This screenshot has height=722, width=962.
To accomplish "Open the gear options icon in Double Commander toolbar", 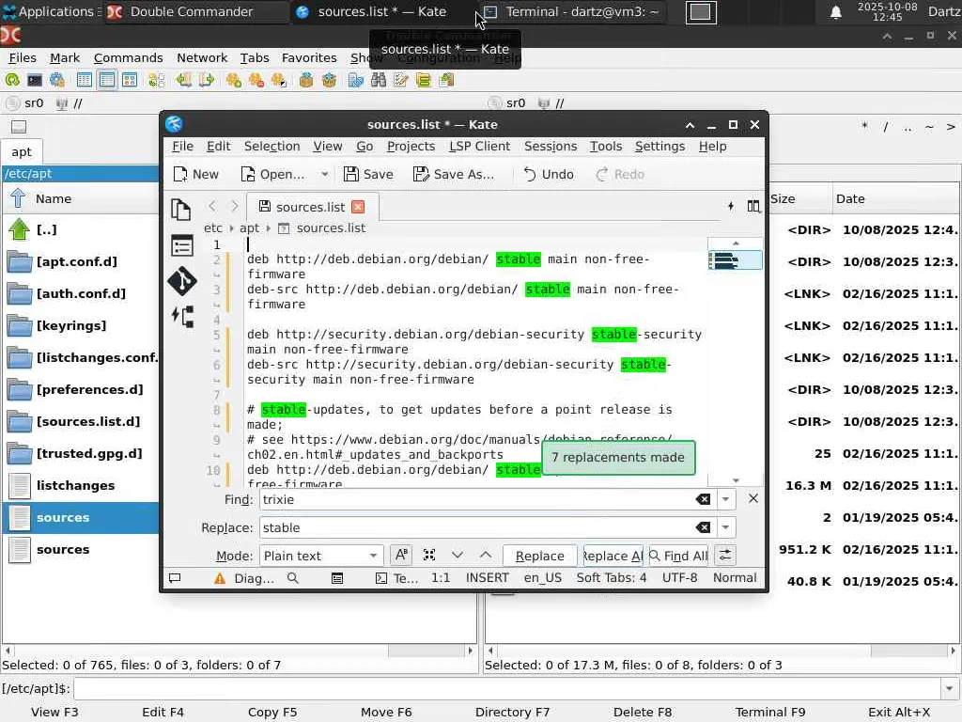I will (57, 80).
